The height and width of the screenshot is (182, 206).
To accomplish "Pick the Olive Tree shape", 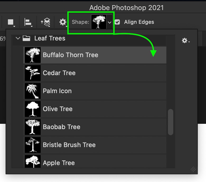I will pos(95,109).
